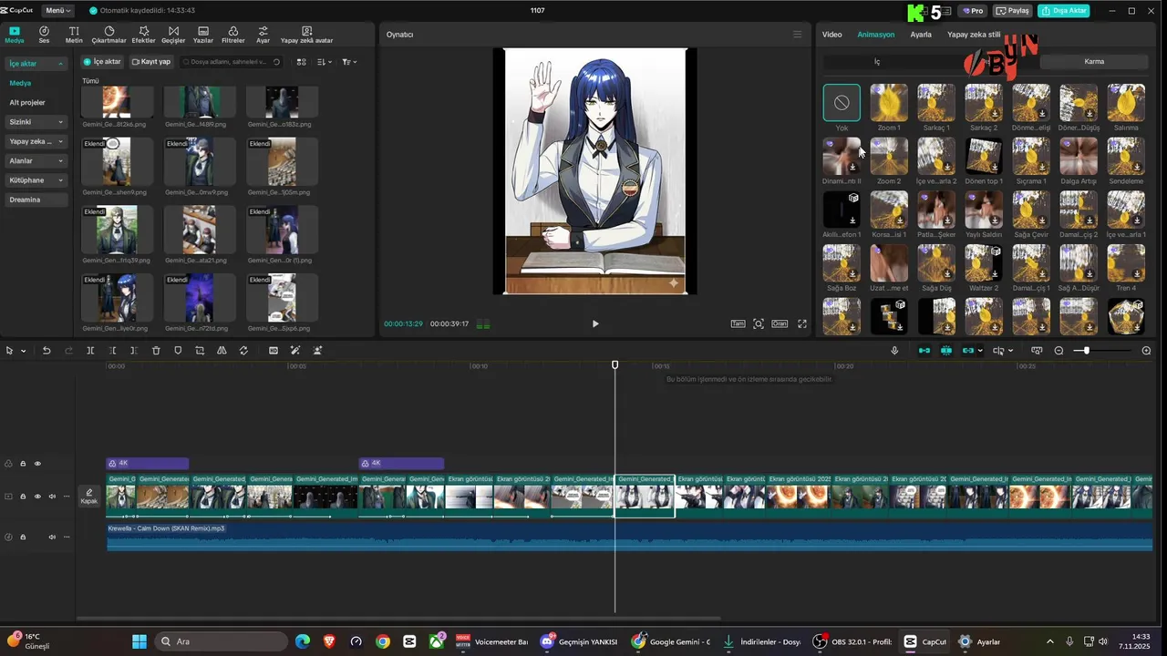Select the Karma animation subtab
Viewport: 1167px width, 656px height.
(x=1094, y=62)
